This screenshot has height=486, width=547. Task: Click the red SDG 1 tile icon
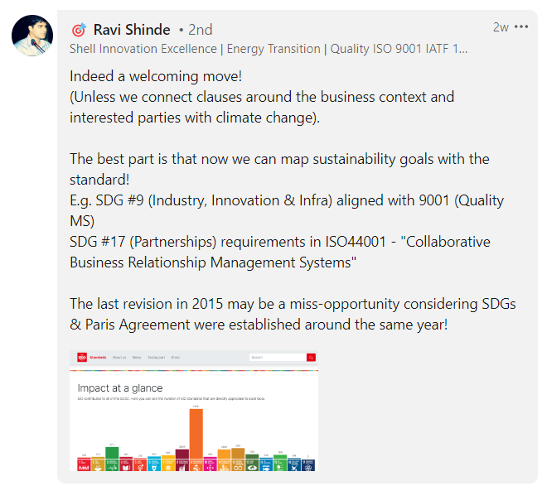coord(83,466)
